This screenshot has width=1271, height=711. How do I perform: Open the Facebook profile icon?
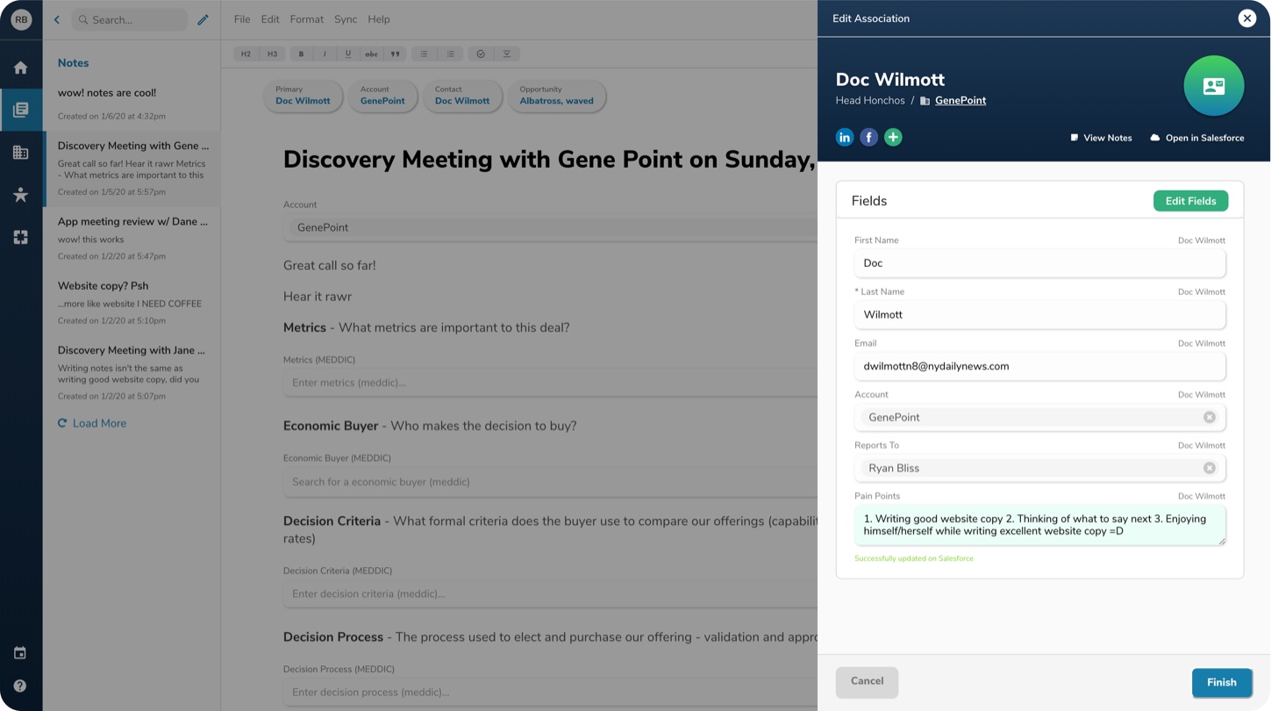click(x=868, y=137)
